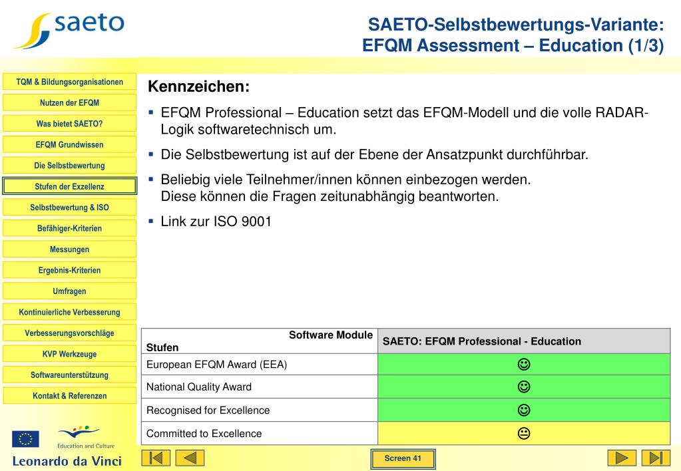Select Was bietet SAETO? menu item
This screenshot has height=471, width=681.
tap(69, 124)
